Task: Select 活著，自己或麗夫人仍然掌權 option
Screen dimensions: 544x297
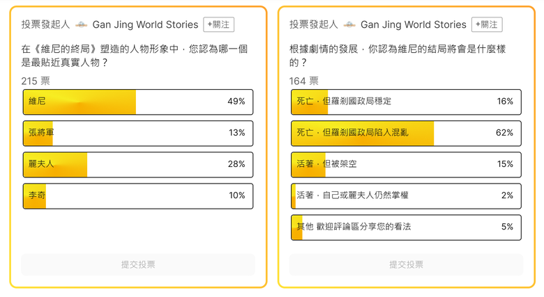Action: click(407, 196)
